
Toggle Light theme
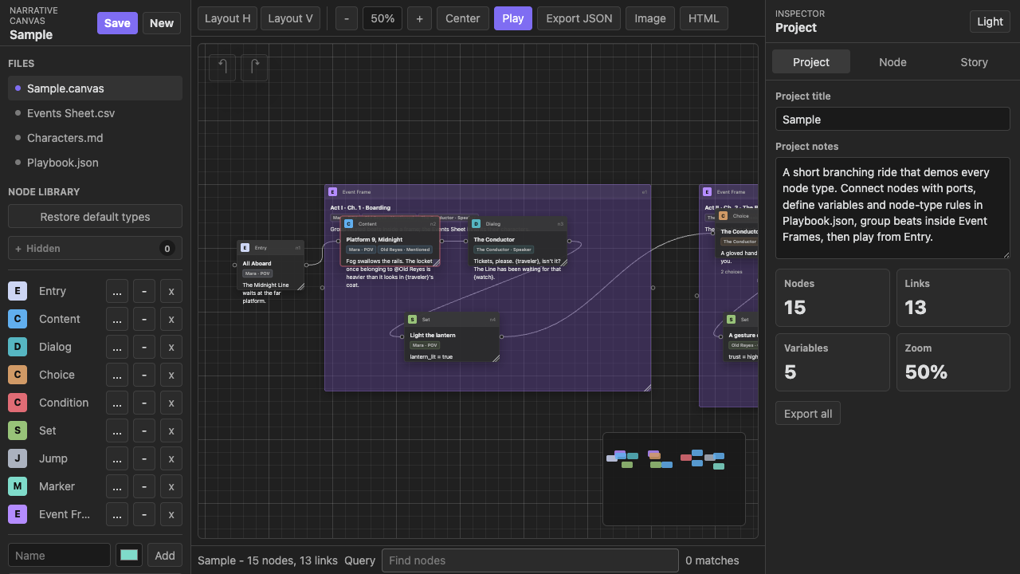pyautogui.click(x=990, y=22)
